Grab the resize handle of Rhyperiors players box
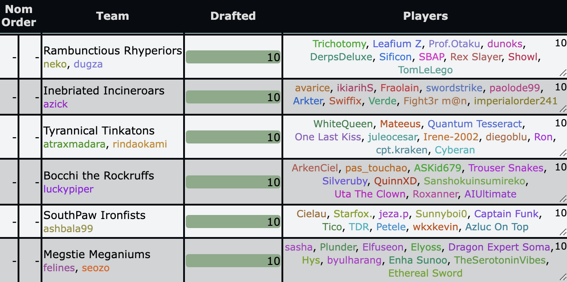This screenshot has height=282, width=567. [x=563, y=73]
